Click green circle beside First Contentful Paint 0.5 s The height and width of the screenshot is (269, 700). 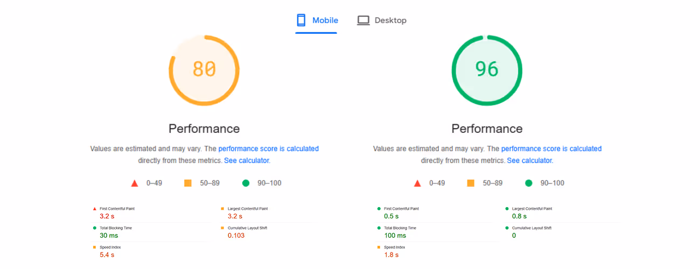[379, 208]
